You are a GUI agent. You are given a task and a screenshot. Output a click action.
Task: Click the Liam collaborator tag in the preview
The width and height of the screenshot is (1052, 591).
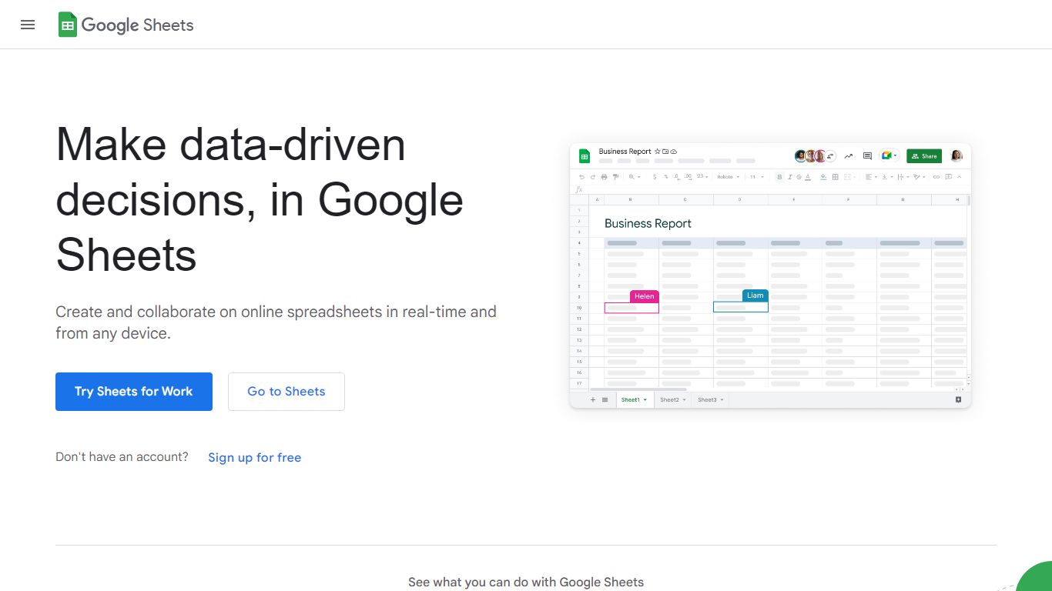point(755,295)
